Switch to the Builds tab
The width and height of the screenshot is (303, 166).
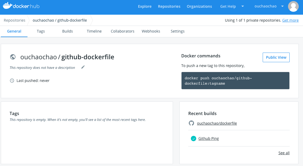coord(68,31)
